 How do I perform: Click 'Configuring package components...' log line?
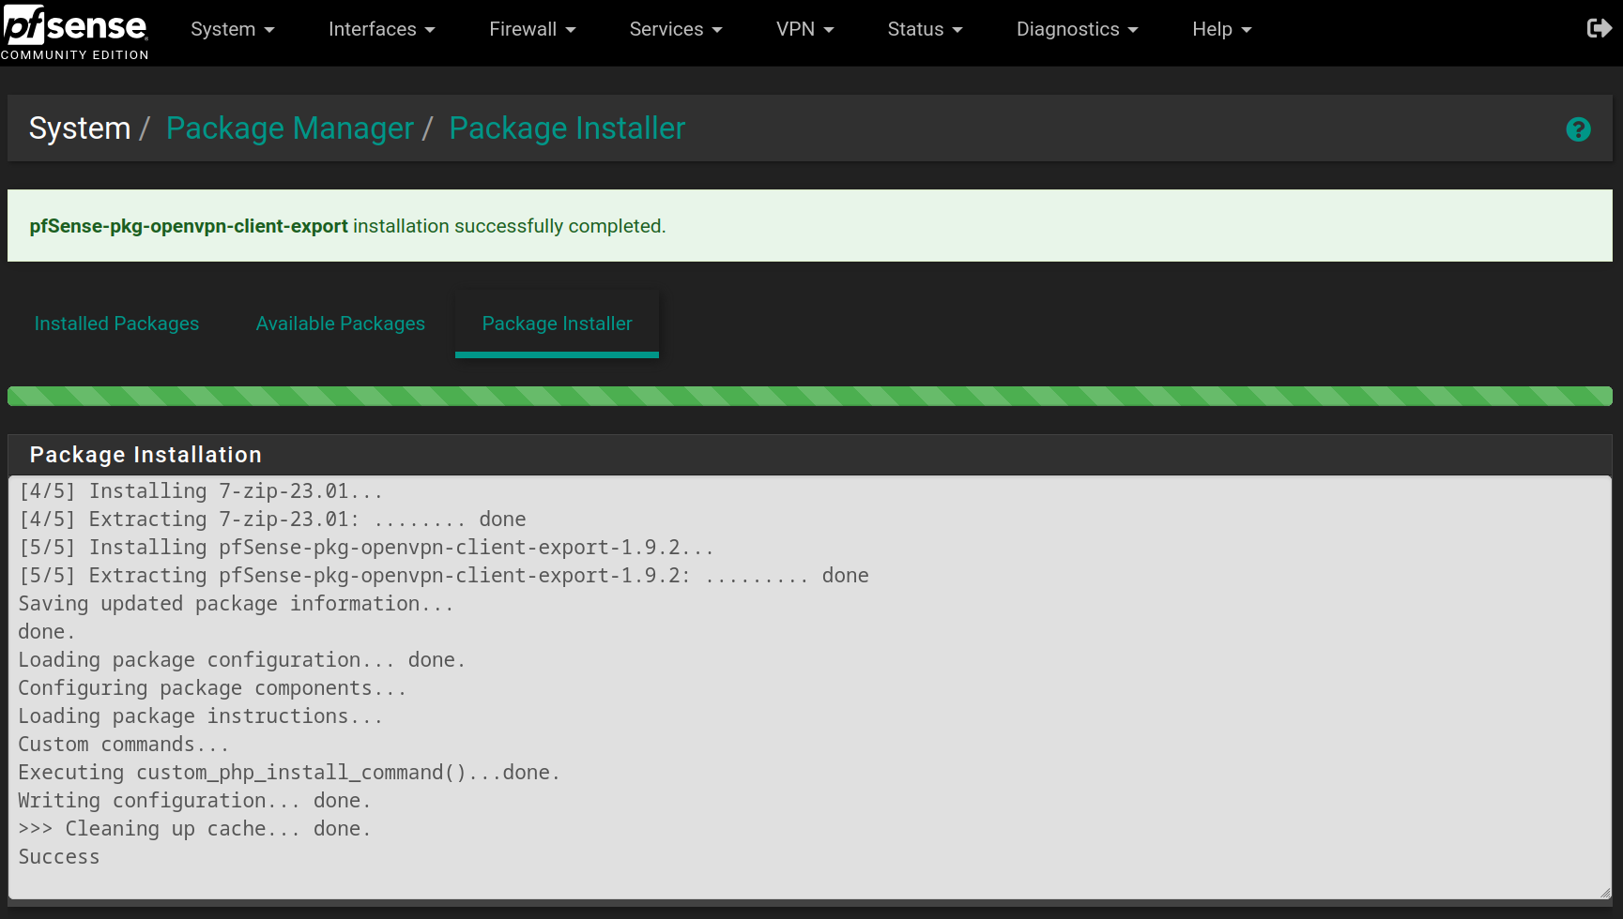coord(212,688)
